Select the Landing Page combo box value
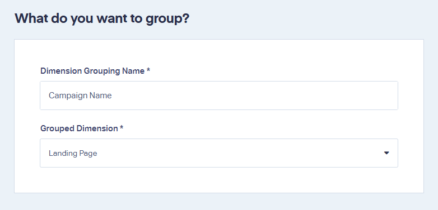This screenshot has height=210, width=438. 219,153
